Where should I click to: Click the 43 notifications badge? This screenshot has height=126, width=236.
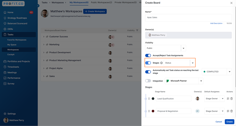point(31,12)
